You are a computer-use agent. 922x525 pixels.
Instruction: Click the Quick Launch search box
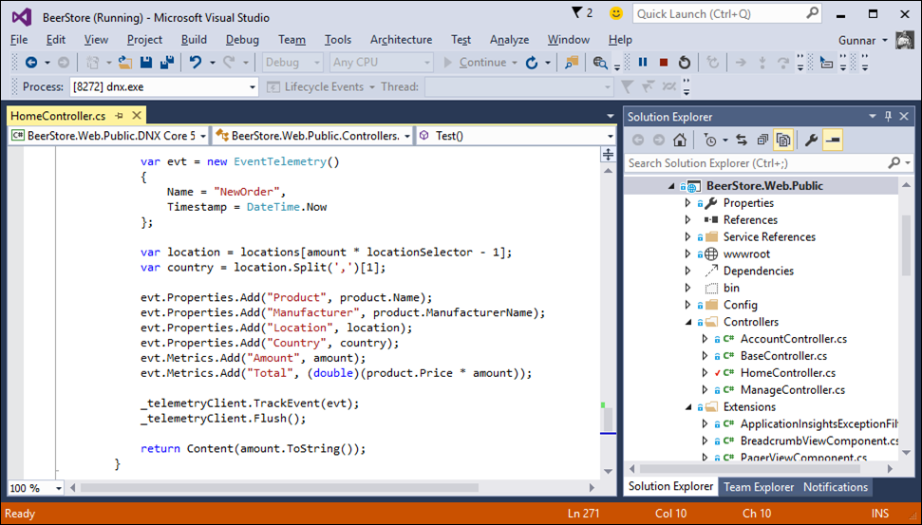[728, 13]
